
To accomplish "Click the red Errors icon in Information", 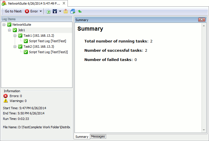I will coord(6,96).
